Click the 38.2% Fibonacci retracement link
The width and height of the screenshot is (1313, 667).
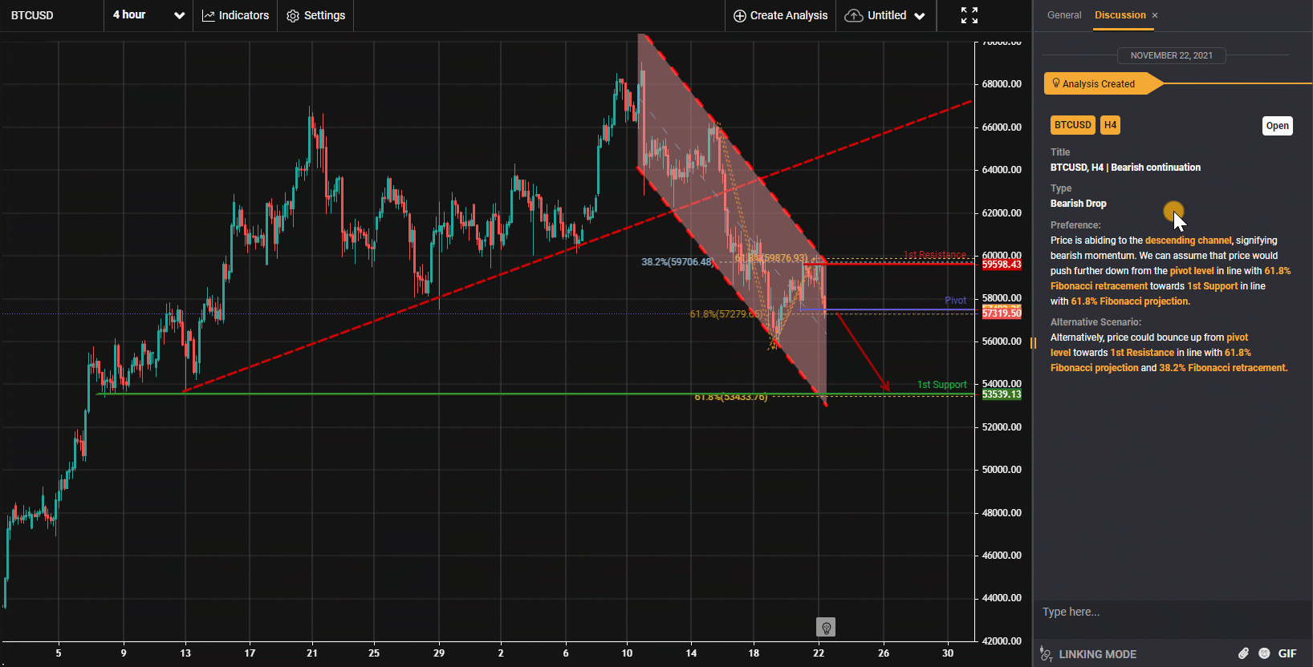pos(1222,368)
